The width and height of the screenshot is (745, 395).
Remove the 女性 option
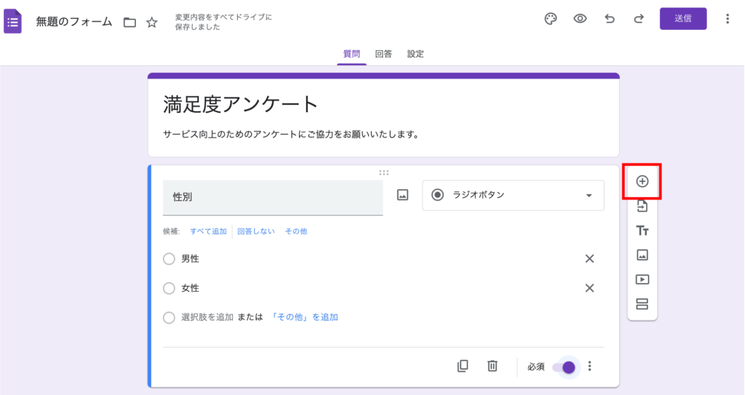[589, 288]
